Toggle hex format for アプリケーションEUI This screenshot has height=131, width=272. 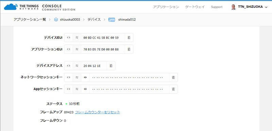tap(69, 49)
